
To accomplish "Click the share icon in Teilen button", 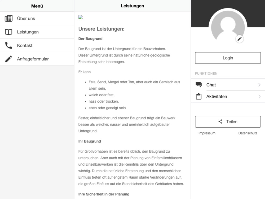I will (x=220, y=122).
